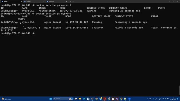Click the 'Running 26 seconds ago' text
This screenshot has height=101, width=180.
pyautogui.click(x=124, y=11)
